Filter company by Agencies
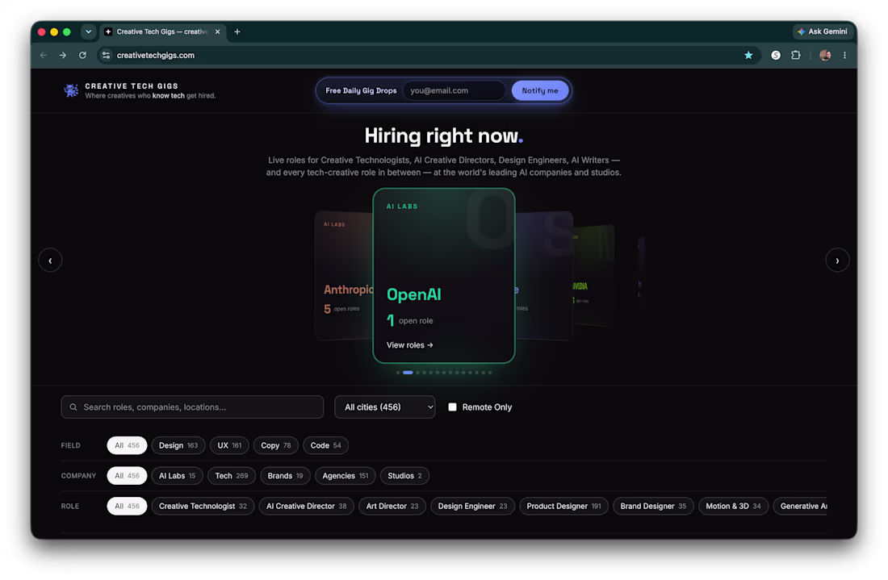 [x=346, y=476]
